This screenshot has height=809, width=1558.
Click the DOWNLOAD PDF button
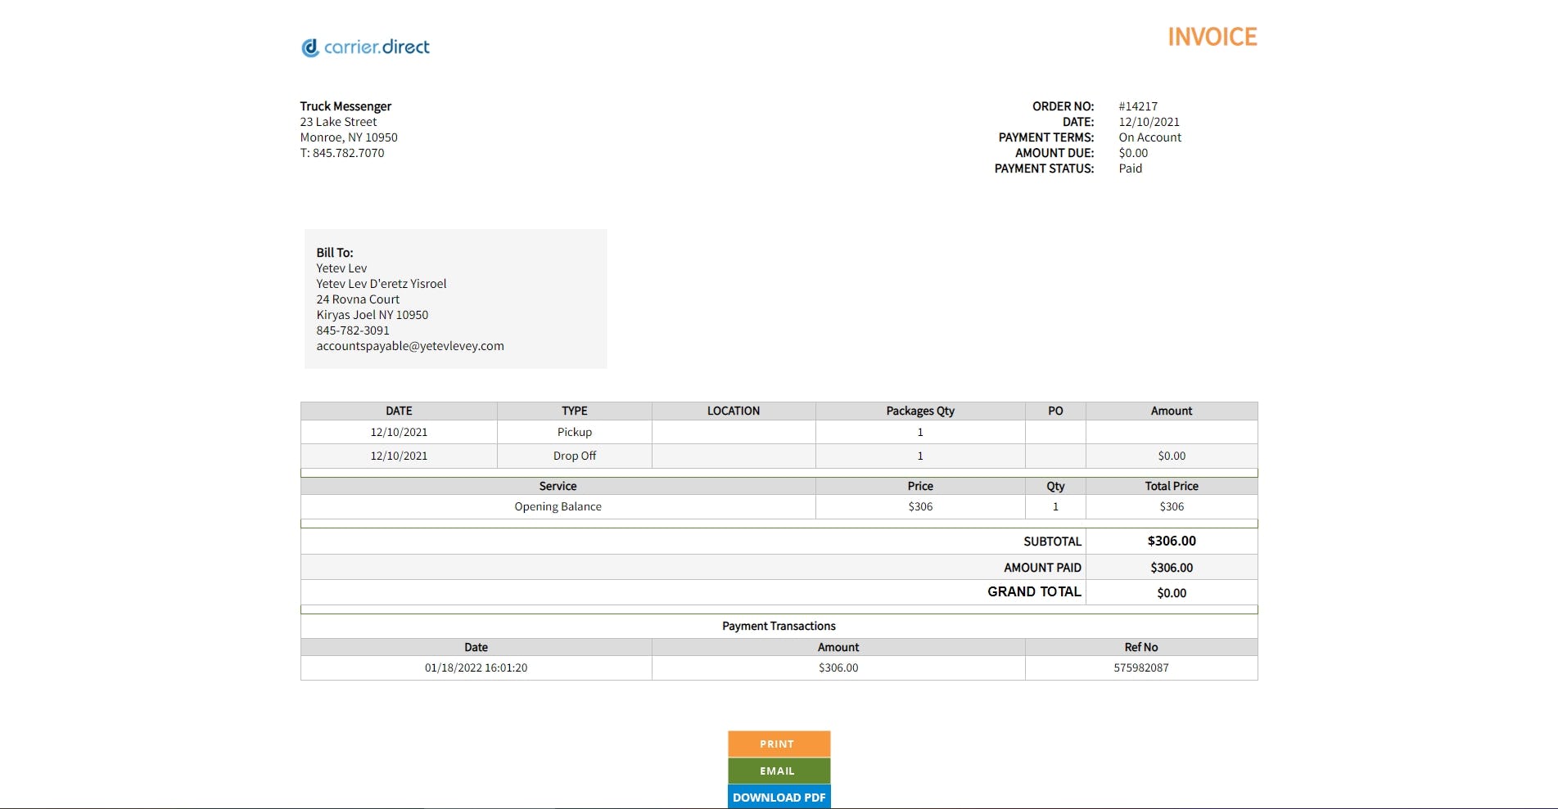[779, 797]
